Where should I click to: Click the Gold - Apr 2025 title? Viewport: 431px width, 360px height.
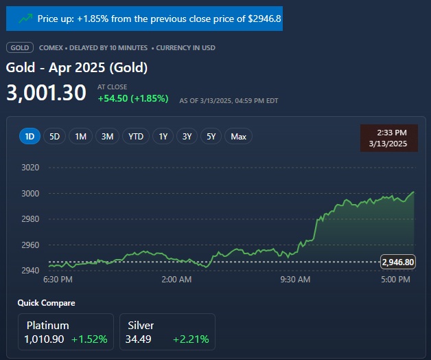[77, 67]
